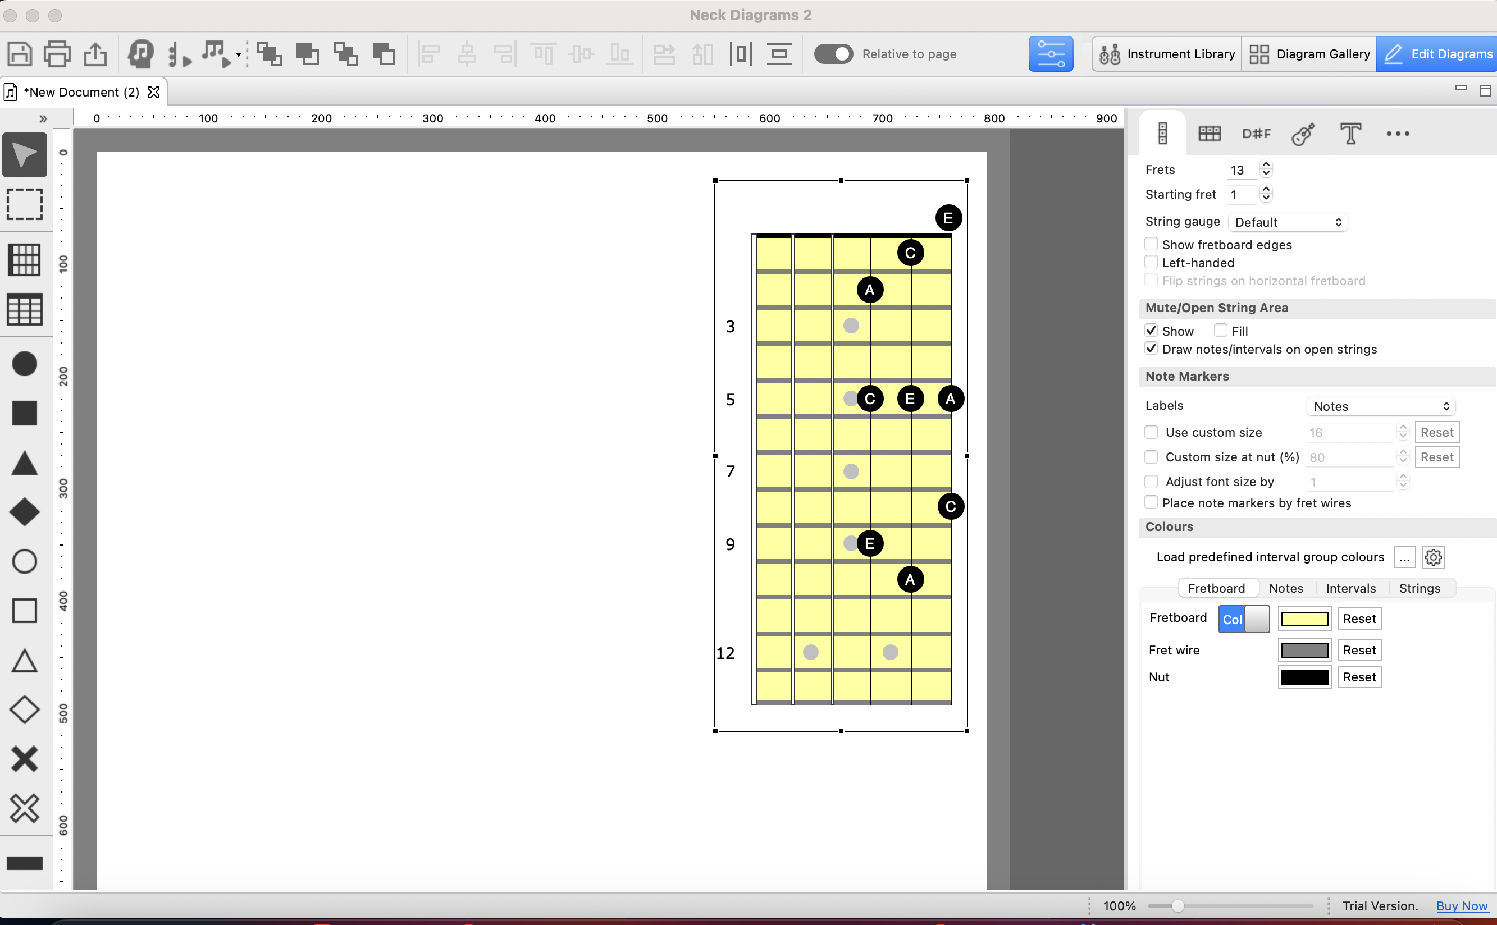Select the filled triangle marker tool
This screenshot has width=1497, height=925.
25,463
